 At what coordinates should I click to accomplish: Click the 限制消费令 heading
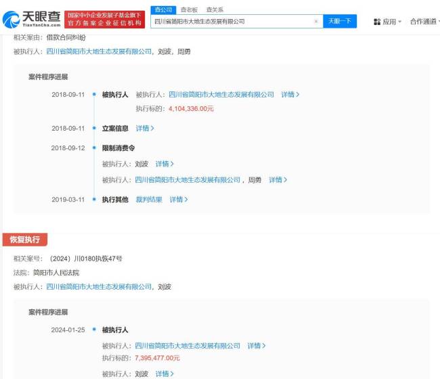click(118, 148)
